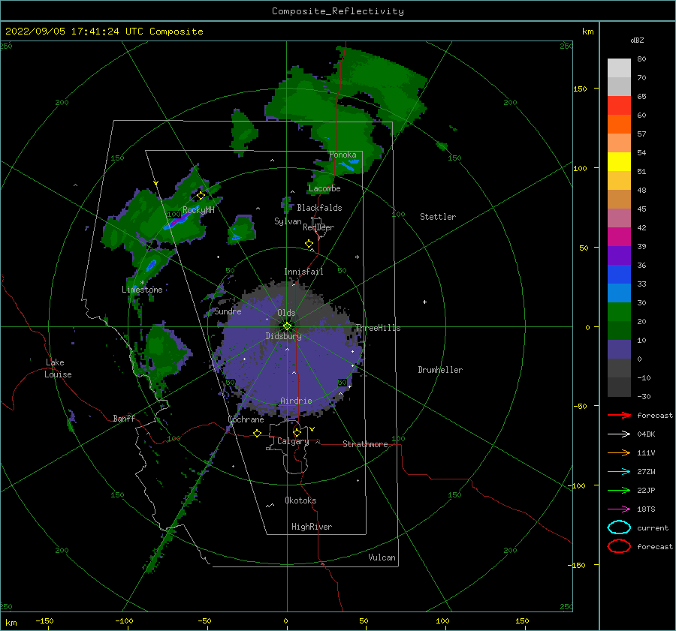Image resolution: width=676 pixels, height=631 pixels.
Task: Click the Lake Louise label
Action: coord(58,368)
